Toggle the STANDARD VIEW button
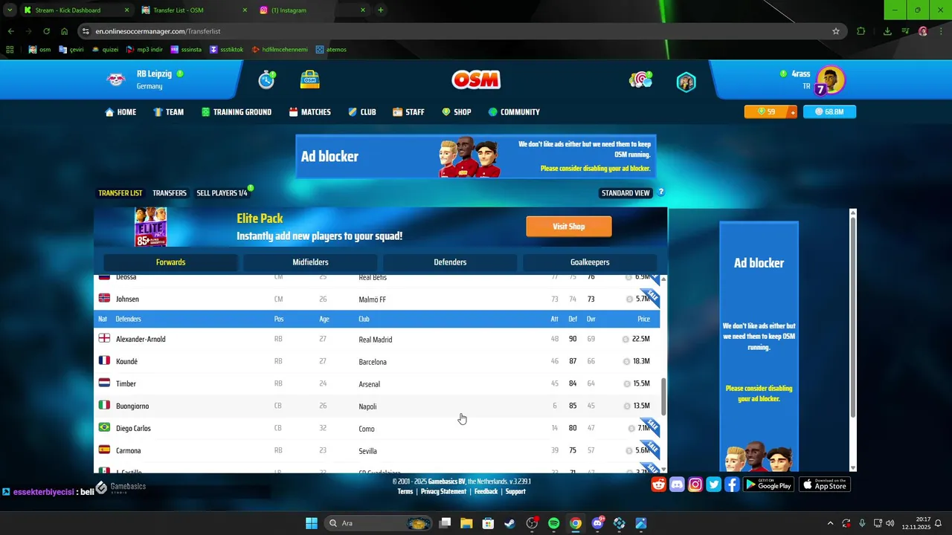The width and height of the screenshot is (952, 535). click(x=625, y=193)
